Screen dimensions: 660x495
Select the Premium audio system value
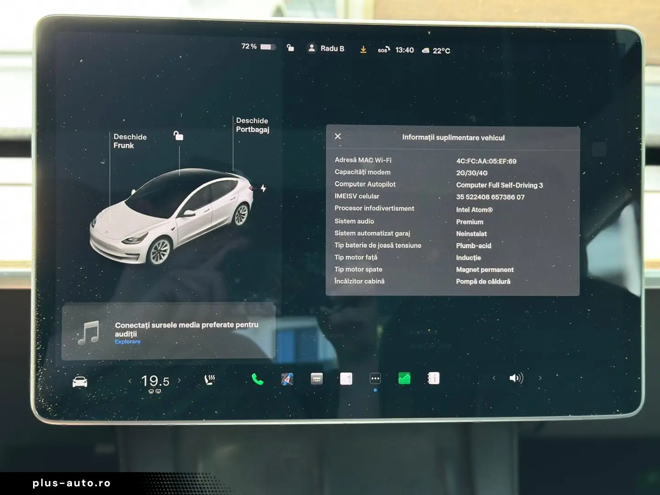pos(469,222)
